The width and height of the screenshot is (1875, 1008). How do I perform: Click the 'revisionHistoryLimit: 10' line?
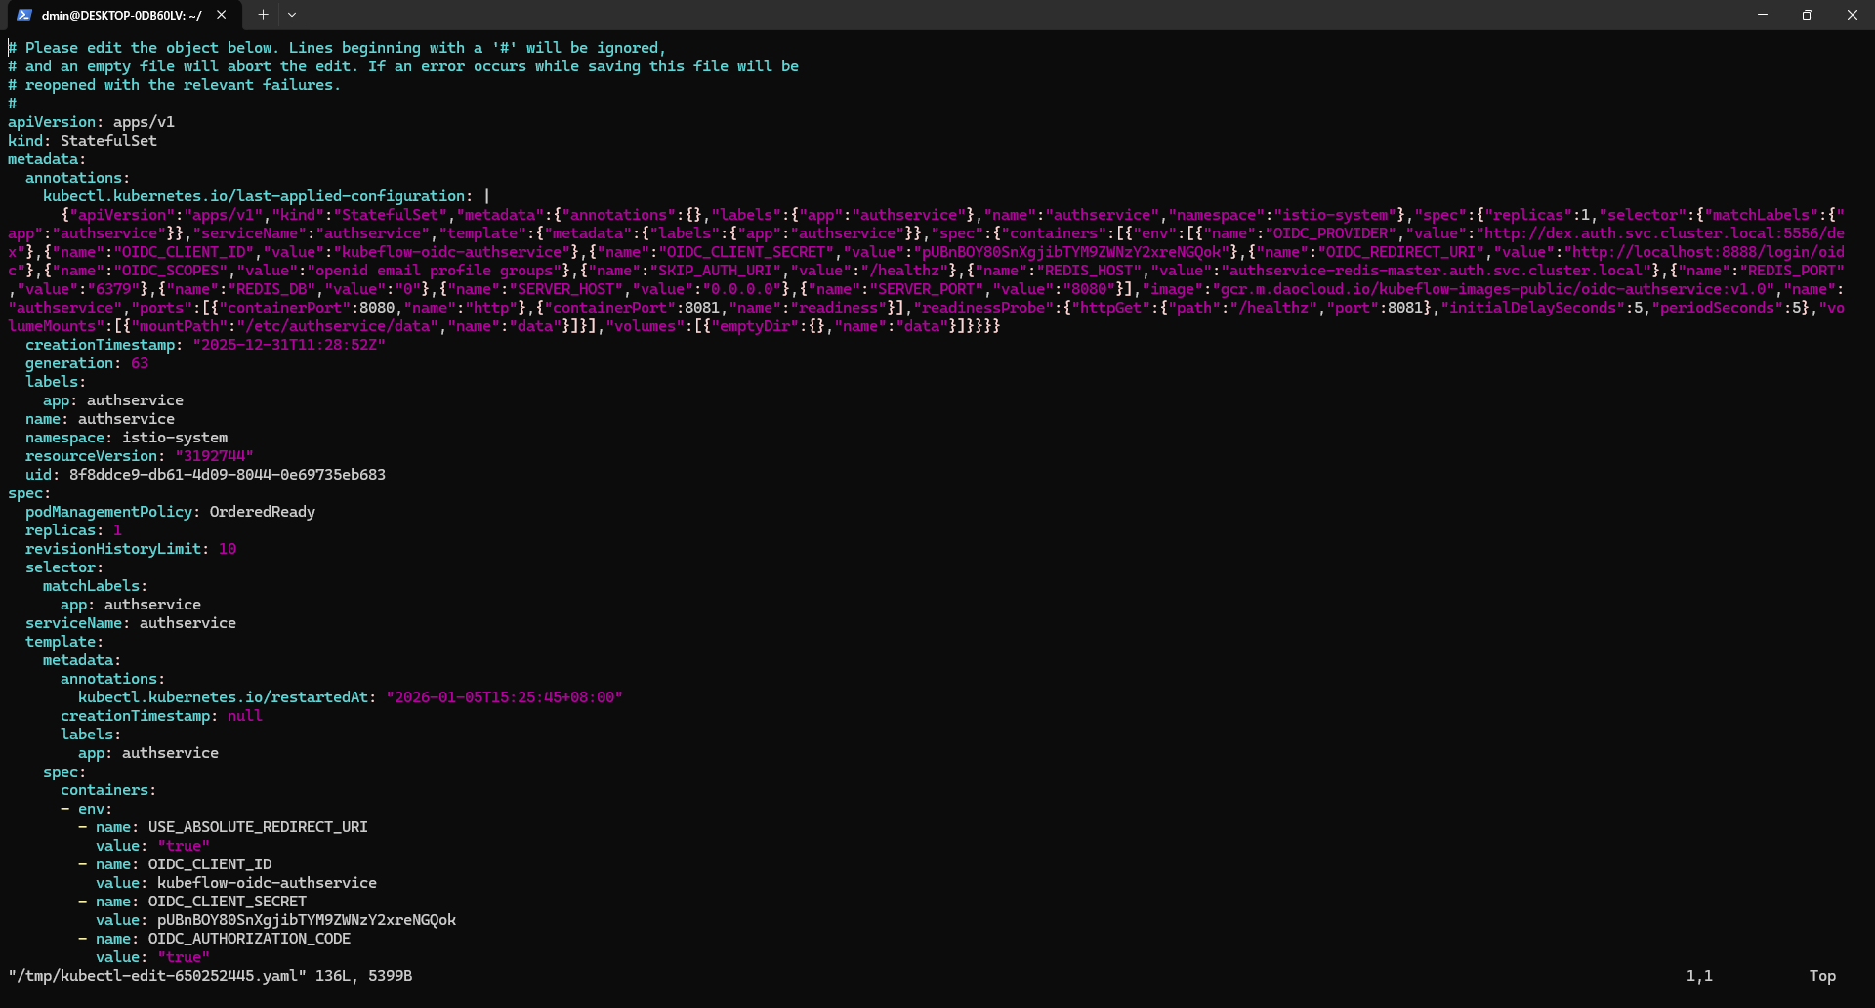tap(131, 549)
